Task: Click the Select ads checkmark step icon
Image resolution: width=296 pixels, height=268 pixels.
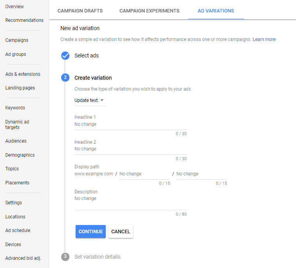Action: tap(65, 55)
